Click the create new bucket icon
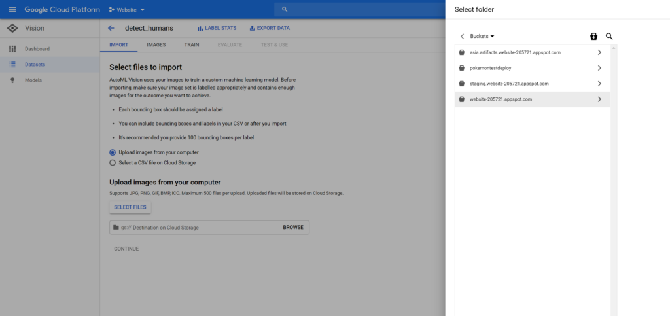 (x=593, y=36)
